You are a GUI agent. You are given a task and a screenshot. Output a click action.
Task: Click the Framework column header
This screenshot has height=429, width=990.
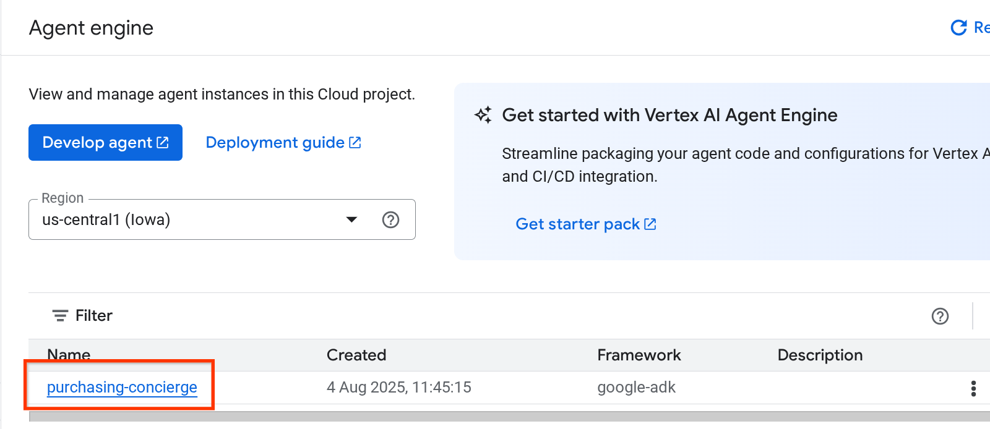coord(639,355)
